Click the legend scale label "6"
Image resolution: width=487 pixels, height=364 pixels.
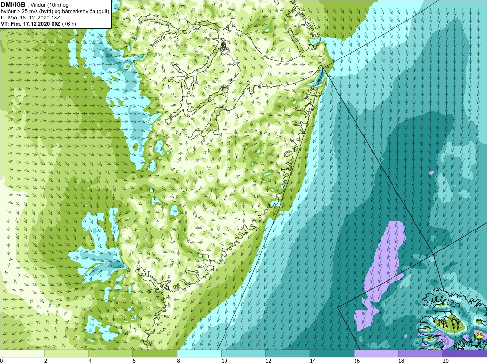click(134, 361)
